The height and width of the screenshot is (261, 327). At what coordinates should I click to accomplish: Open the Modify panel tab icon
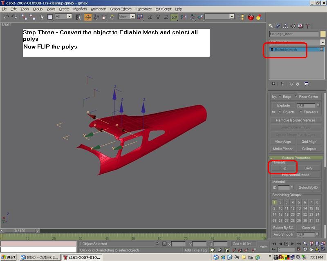[278, 26]
